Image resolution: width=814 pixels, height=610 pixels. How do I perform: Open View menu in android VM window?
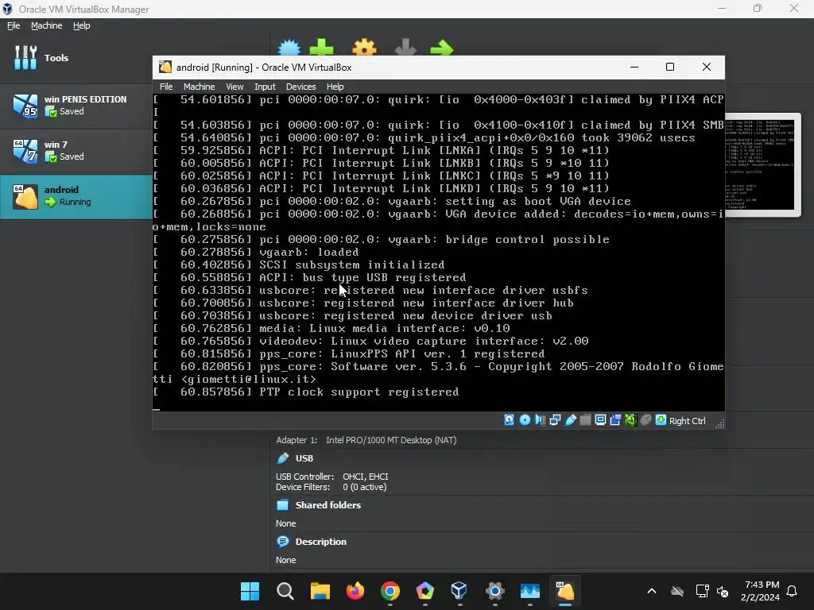tap(235, 87)
